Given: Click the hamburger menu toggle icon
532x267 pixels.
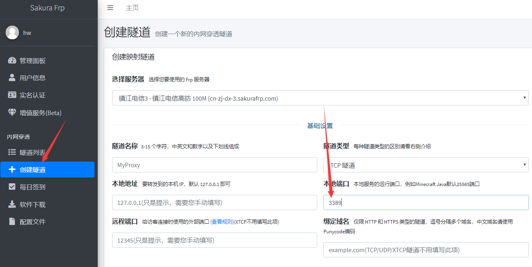Looking at the screenshot, I should coord(110,8).
